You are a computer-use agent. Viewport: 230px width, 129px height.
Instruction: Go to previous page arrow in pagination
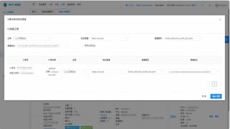209,84
